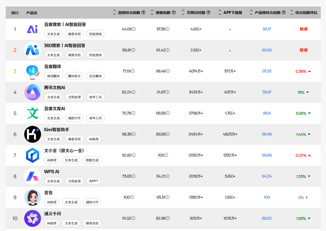Click the 0% change in 豆包 row
Viewport: 326px width, 231px height.
(x=301, y=198)
